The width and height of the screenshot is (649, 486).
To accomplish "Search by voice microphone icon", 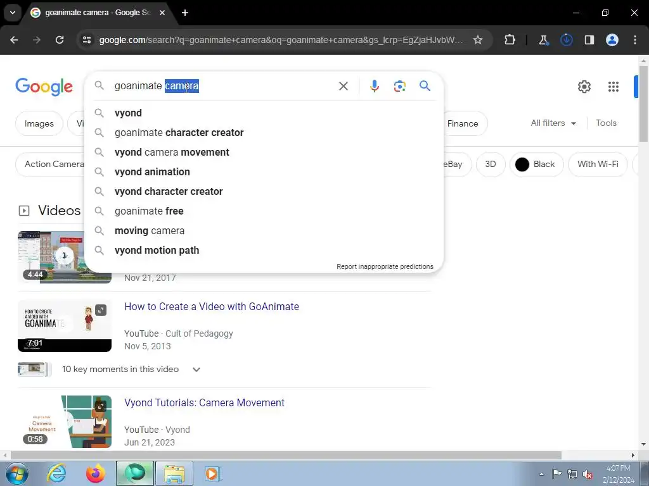I will [x=374, y=86].
